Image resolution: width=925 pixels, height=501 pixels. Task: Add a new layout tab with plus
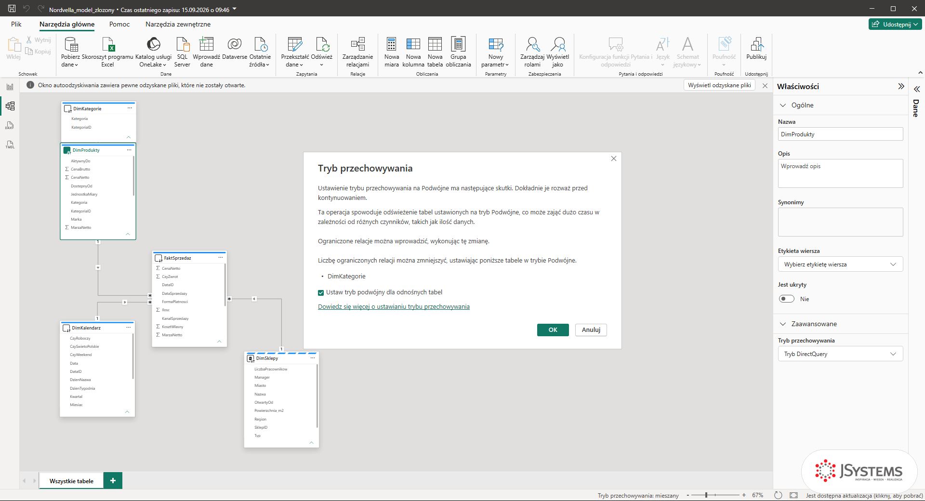click(x=113, y=481)
